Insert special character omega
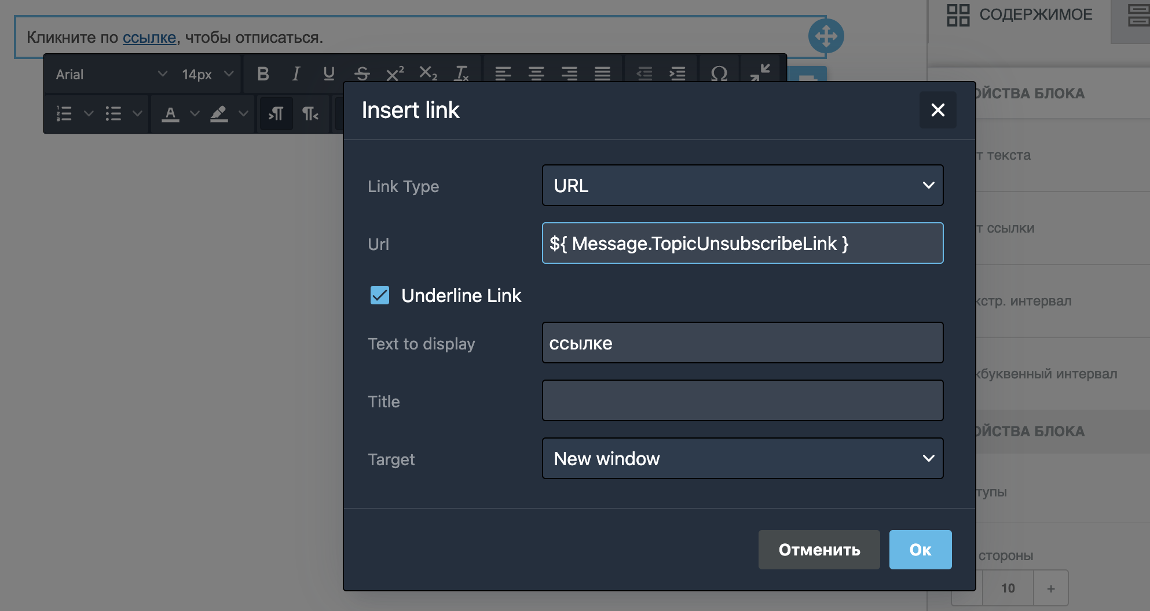 pos(719,74)
